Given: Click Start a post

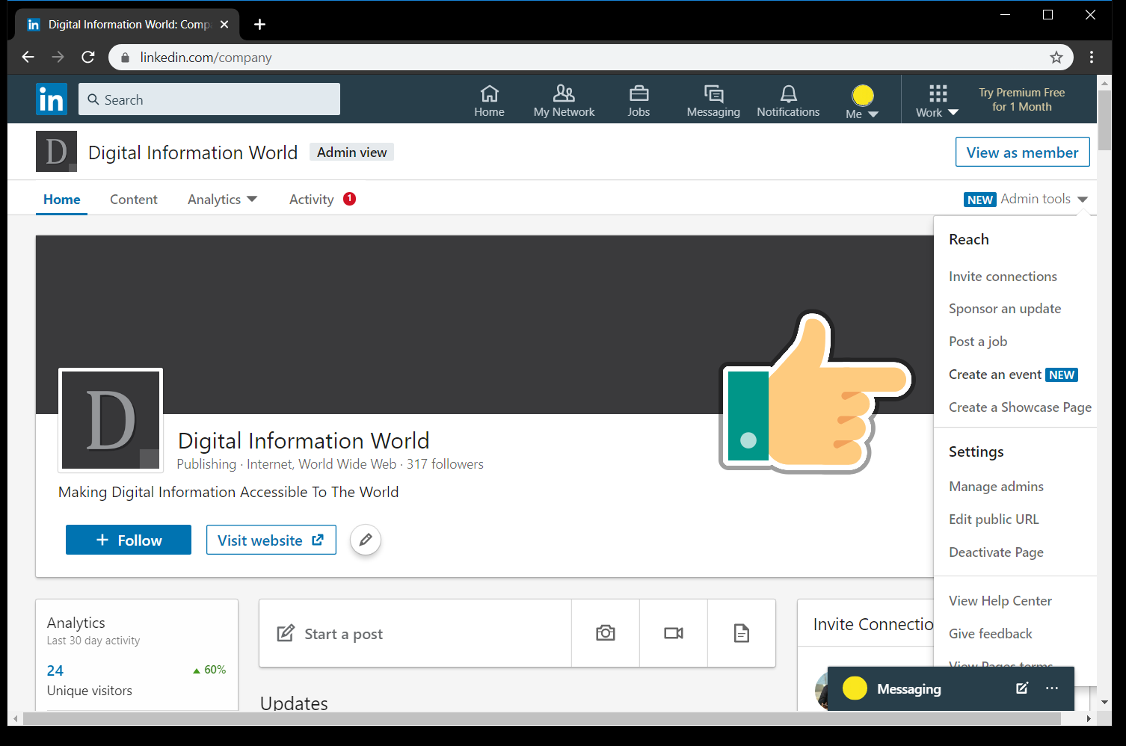Looking at the screenshot, I should (415, 634).
